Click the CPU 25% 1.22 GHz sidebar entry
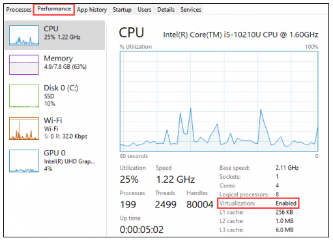This screenshot has width=333, height=240. point(55,35)
